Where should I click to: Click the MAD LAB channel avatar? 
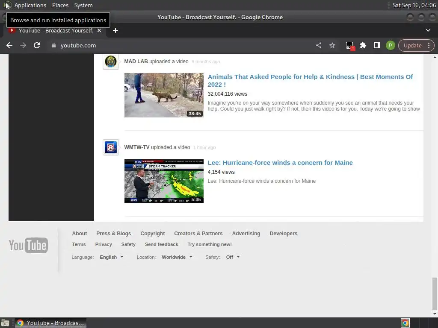(111, 61)
